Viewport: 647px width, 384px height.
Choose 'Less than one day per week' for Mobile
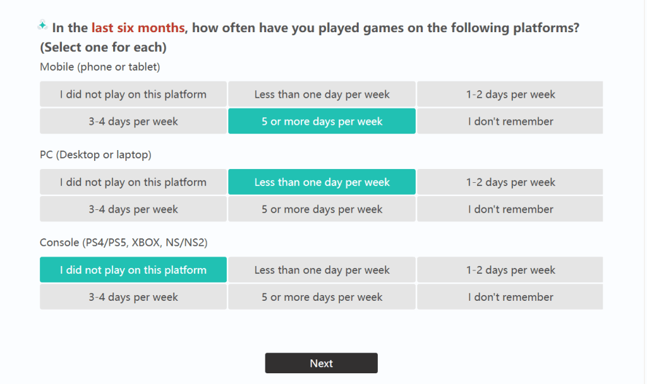322,95
